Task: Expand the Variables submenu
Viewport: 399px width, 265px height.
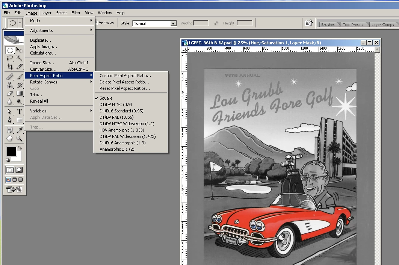Action: coord(60,111)
